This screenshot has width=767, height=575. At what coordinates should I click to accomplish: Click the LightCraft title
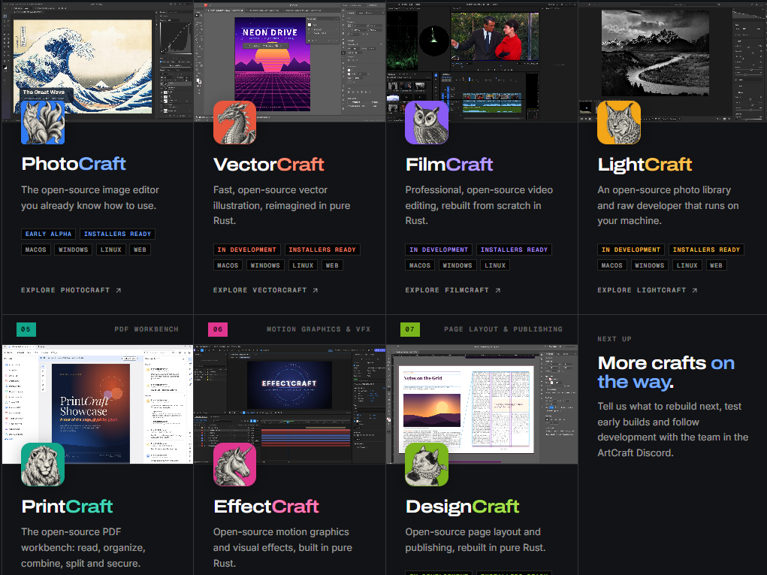[x=645, y=165]
